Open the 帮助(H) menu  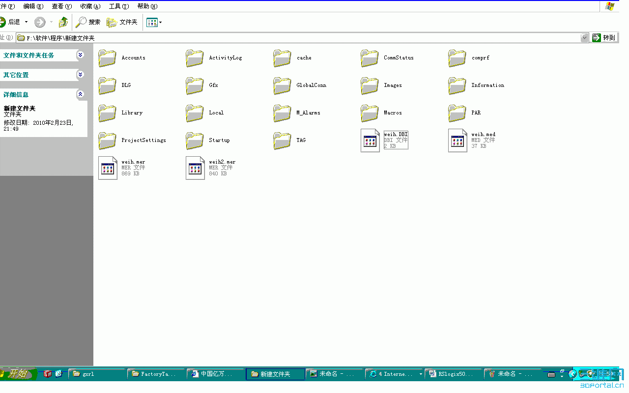click(147, 6)
